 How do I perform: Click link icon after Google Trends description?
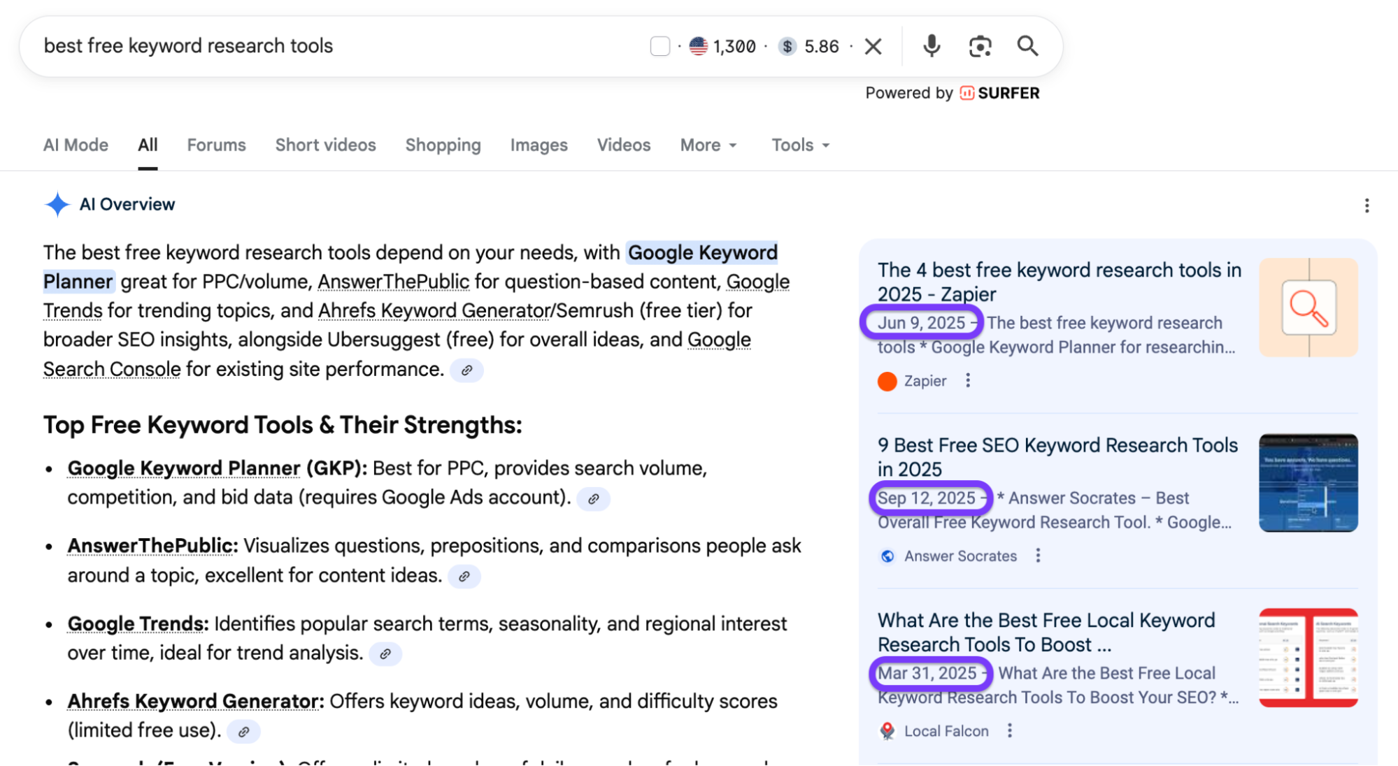[x=385, y=654]
